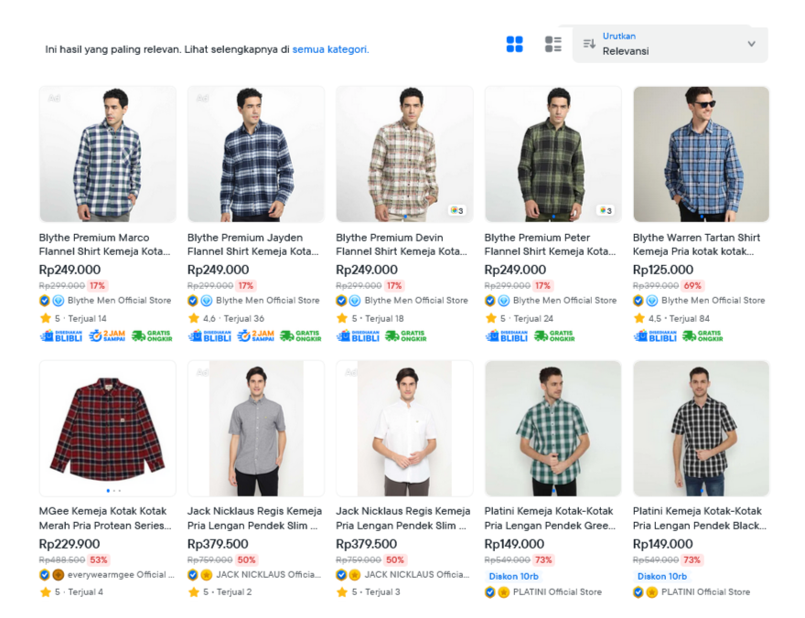Open the semua kategori link
Viewport: 805px width, 618px height.
[330, 49]
